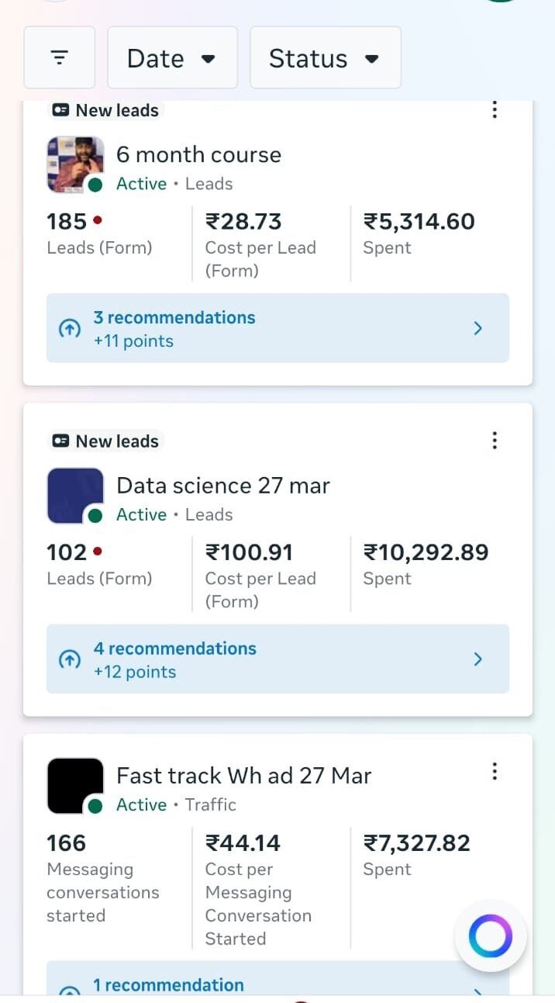Open the Status dropdown filter
Image resolution: width=555 pixels, height=1003 pixels.
tap(325, 58)
